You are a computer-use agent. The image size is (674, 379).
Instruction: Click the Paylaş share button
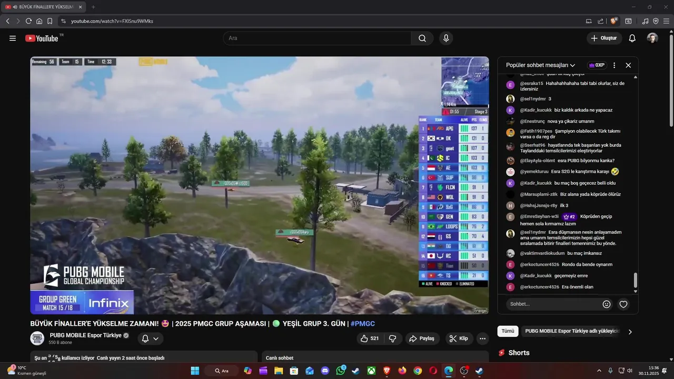(422, 338)
